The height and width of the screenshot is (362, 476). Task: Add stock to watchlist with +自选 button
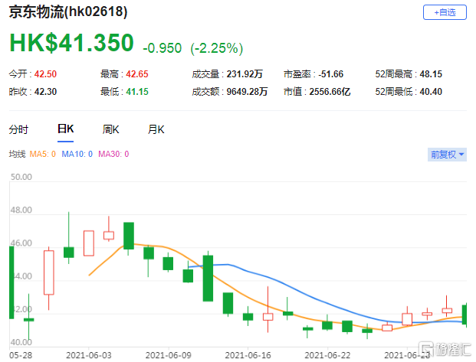[445, 12]
